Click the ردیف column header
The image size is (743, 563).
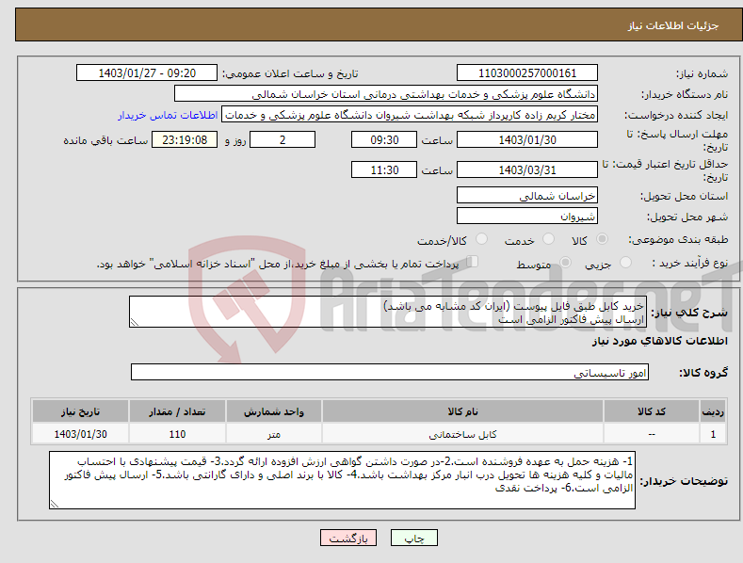click(713, 411)
